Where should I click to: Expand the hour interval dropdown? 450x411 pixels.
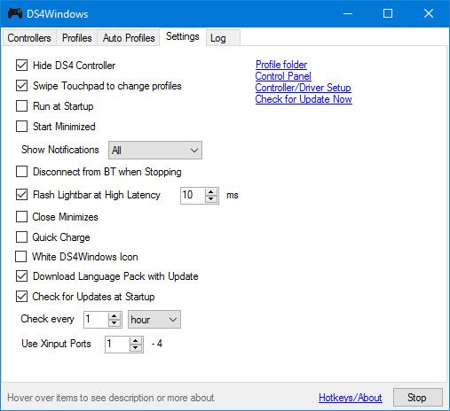coord(154,320)
